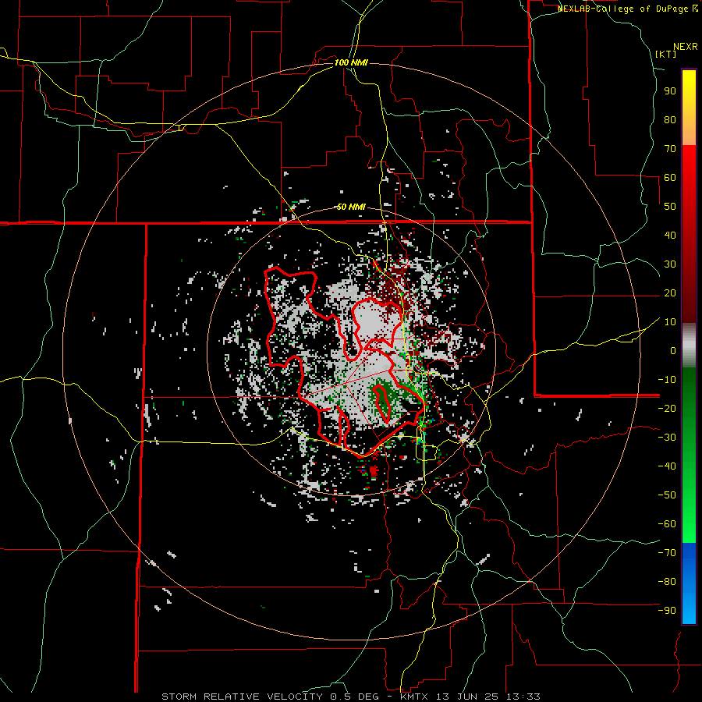The width and height of the screenshot is (702, 702).
Task: Click the -70 label on velocity scale
Action: click(667, 553)
